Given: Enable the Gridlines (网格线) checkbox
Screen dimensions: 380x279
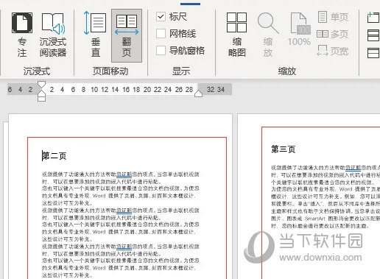Looking at the screenshot, I should tap(161, 34).
